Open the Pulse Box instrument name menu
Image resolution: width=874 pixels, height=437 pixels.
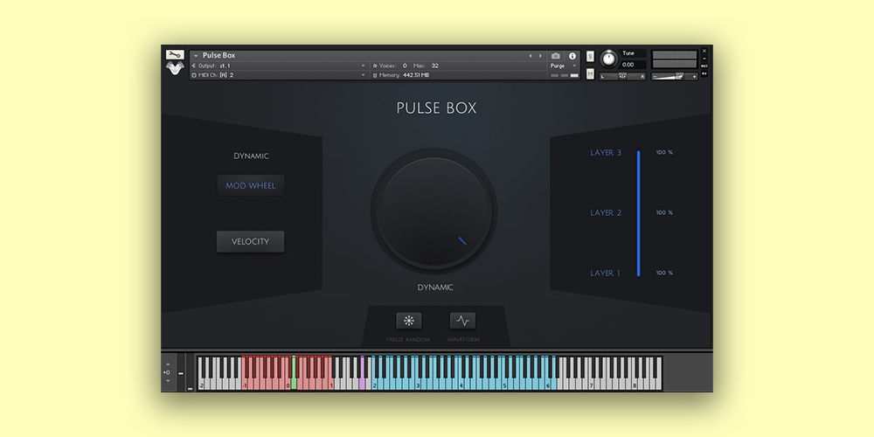click(218, 56)
